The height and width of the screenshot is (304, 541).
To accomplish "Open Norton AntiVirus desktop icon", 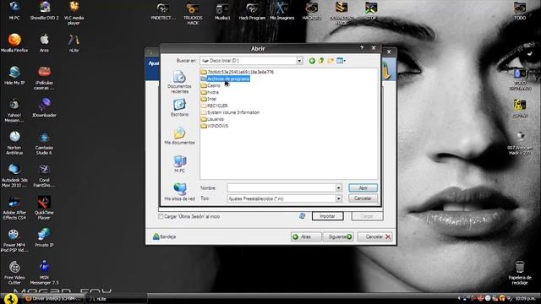I will [14, 143].
